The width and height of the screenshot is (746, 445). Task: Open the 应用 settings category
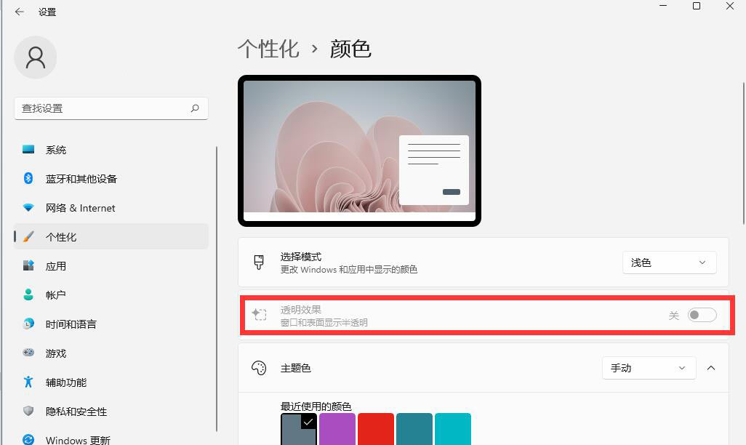point(111,265)
